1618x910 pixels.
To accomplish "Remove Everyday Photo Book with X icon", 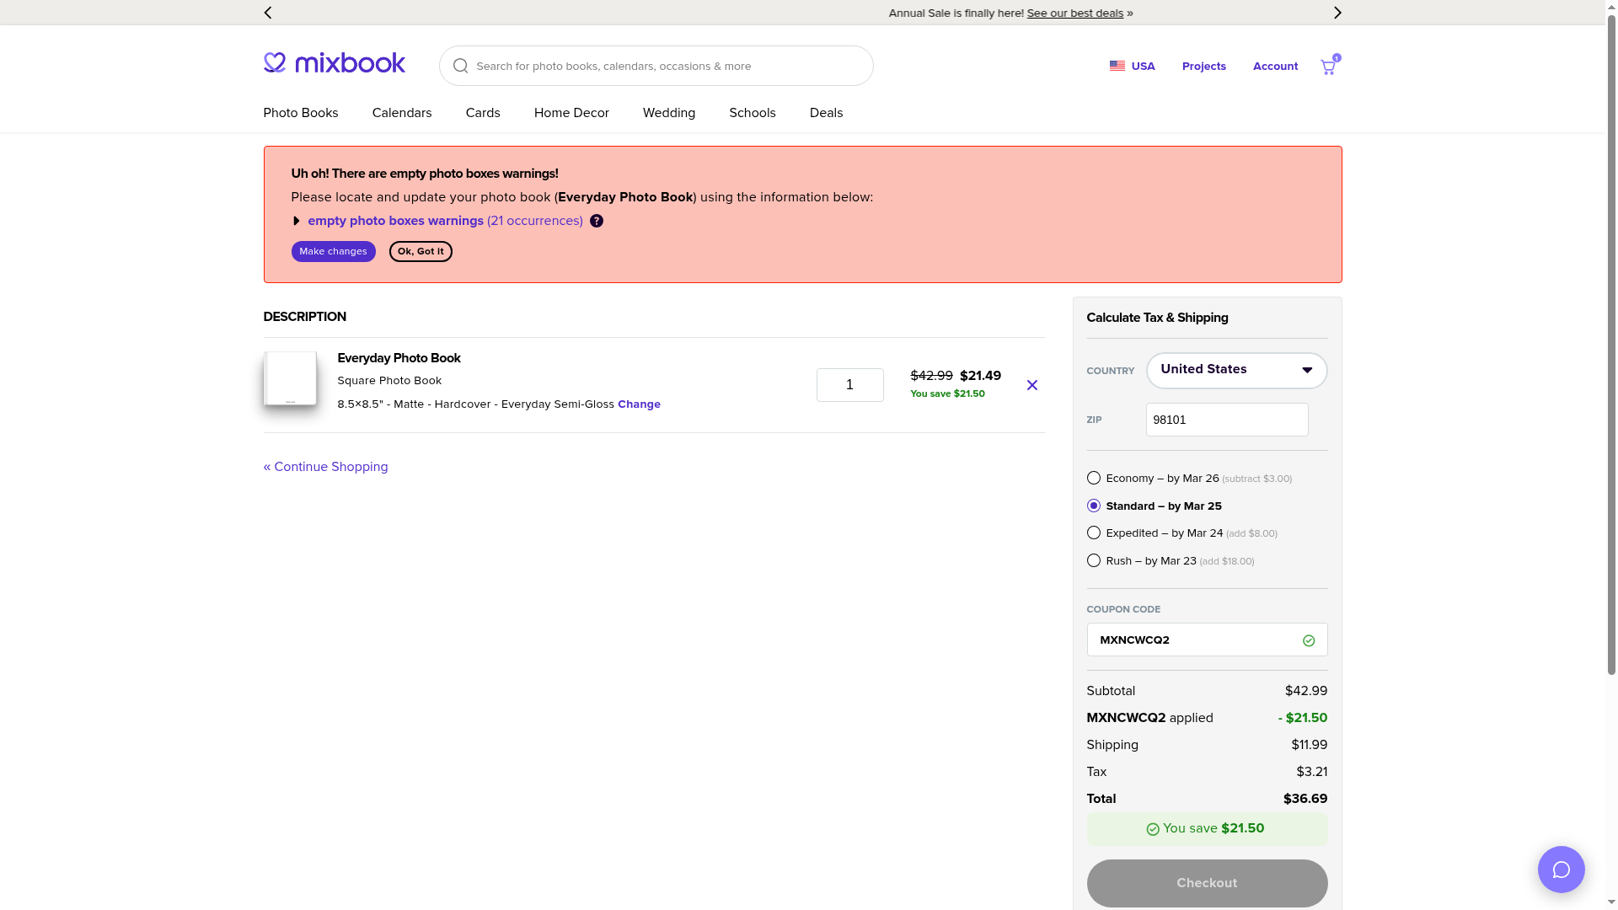I will (1031, 385).
